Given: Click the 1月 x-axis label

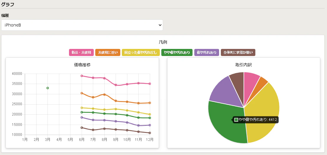Looking at the screenshot, I should (25, 139).
